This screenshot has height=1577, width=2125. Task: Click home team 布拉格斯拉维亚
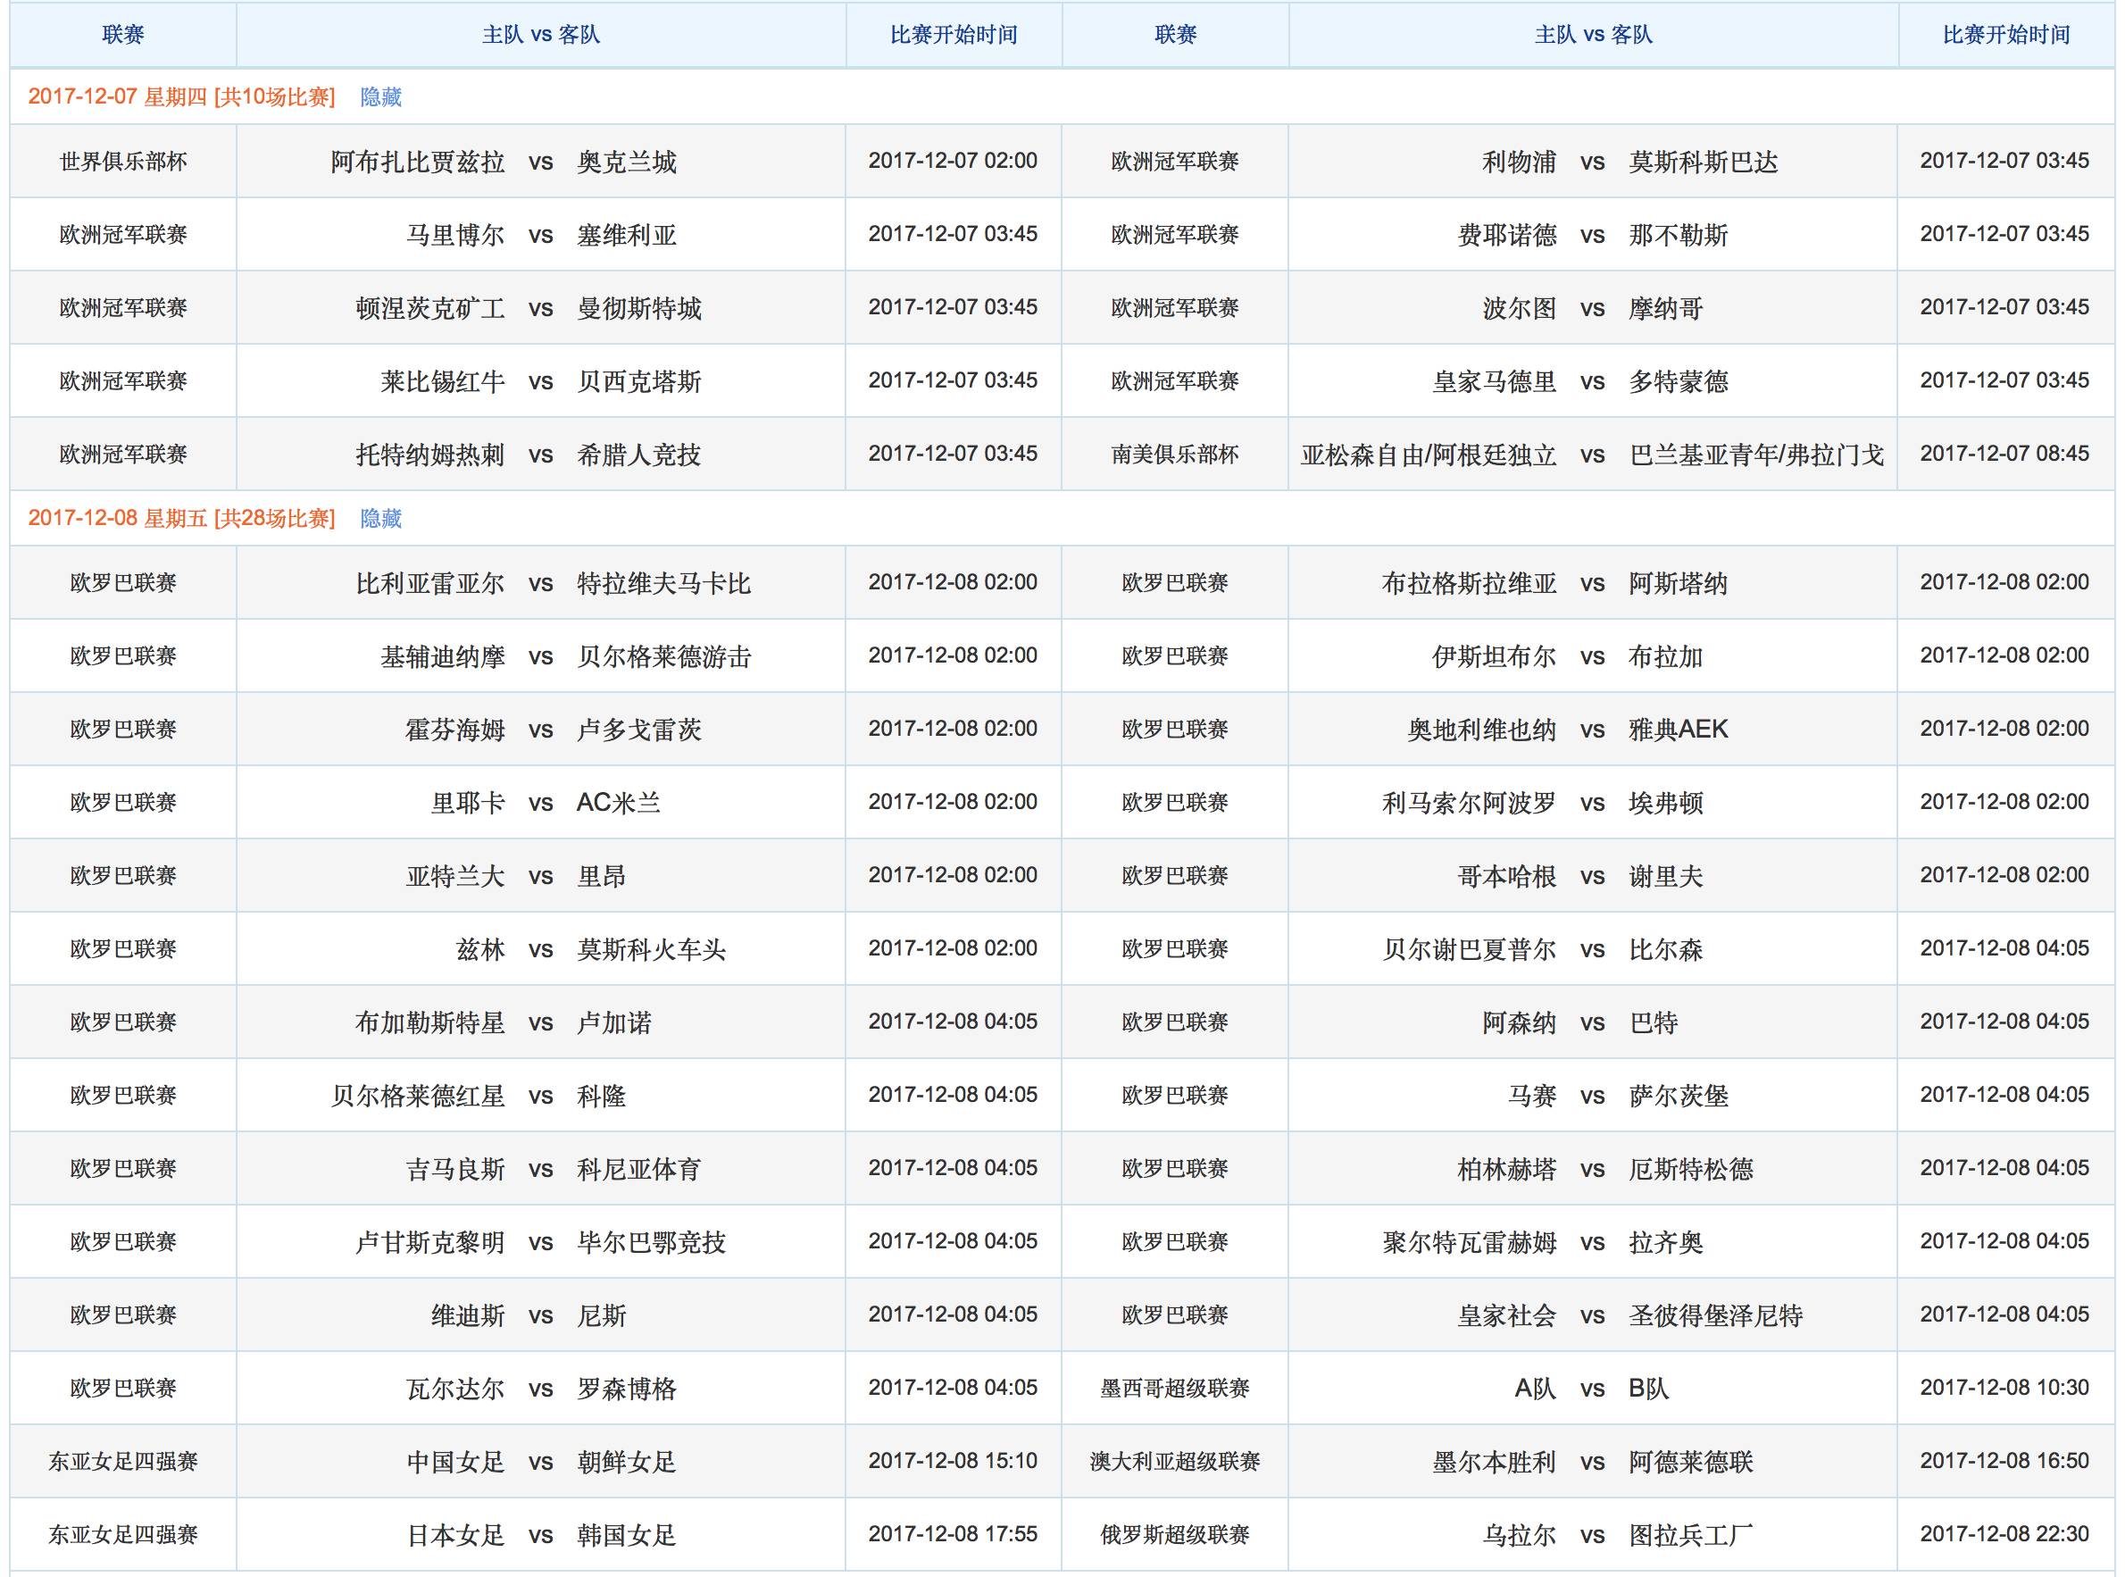[x=1470, y=583]
